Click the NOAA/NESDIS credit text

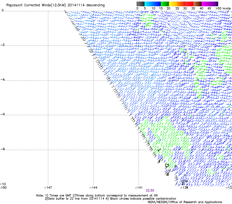(x=185, y=202)
